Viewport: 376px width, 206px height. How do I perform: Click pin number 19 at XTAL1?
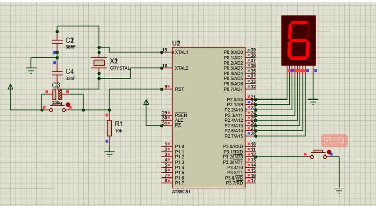point(165,50)
